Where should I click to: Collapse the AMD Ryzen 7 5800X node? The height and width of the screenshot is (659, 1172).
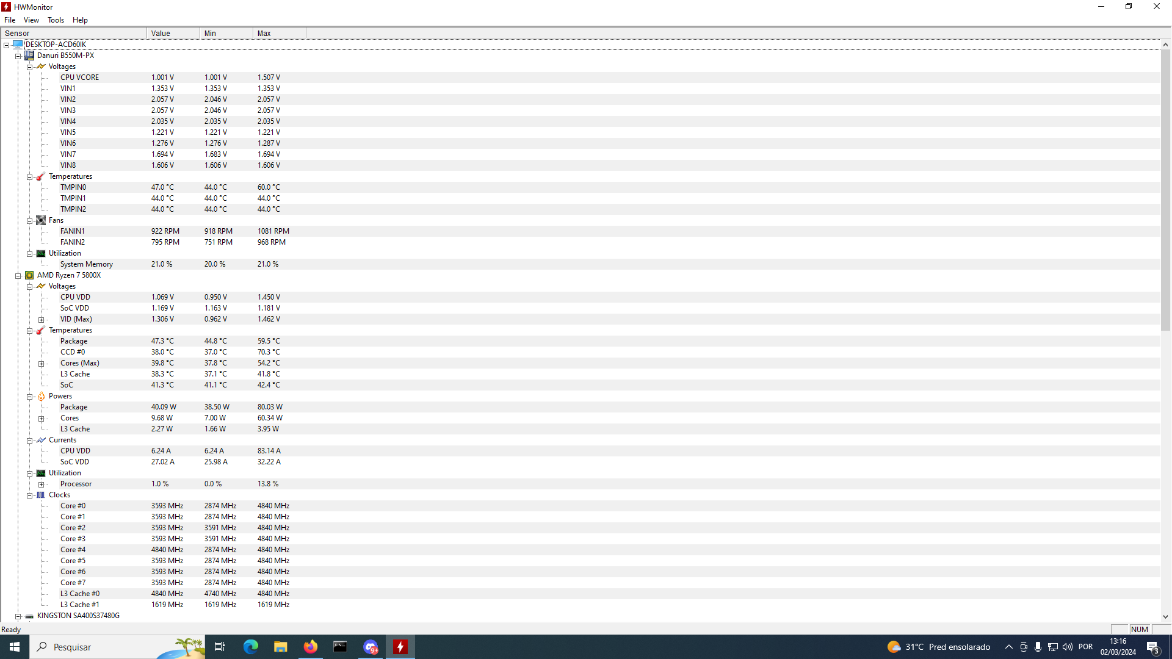point(18,276)
